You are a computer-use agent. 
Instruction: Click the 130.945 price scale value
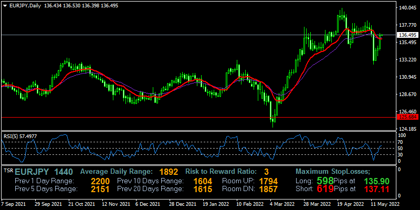pos(408,77)
